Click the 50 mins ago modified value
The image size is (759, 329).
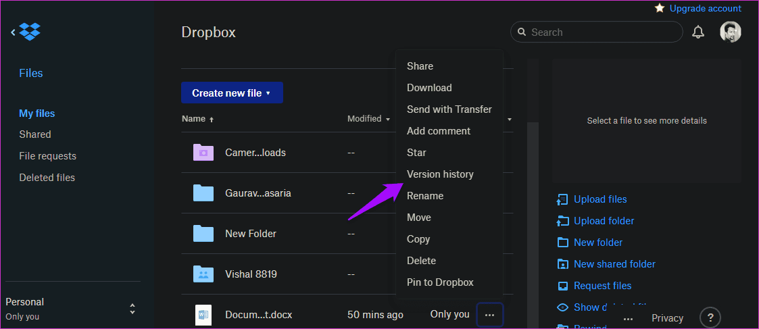pyautogui.click(x=375, y=315)
